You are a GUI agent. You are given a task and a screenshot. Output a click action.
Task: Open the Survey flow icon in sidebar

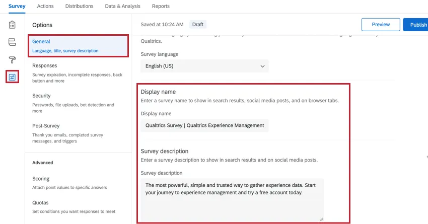tap(12, 42)
